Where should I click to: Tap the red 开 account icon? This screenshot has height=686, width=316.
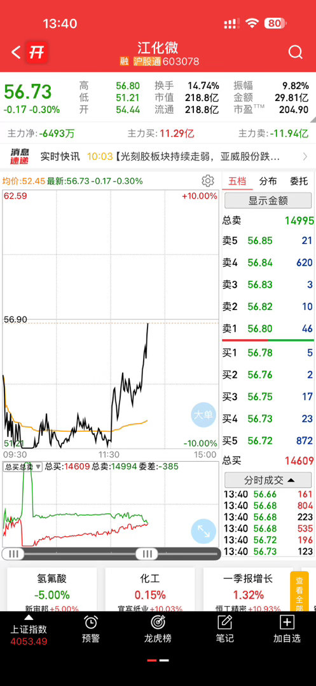point(37,53)
